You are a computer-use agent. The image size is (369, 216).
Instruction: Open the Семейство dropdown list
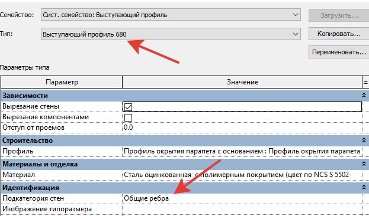coord(171,15)
